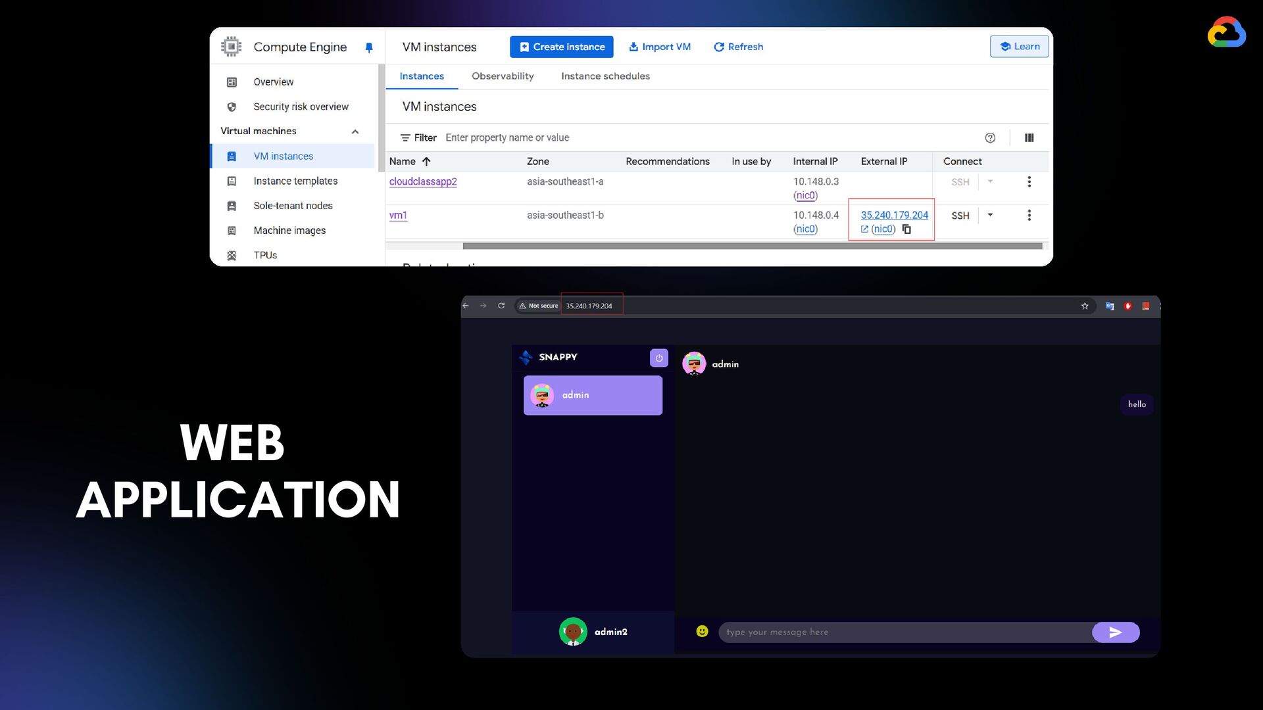Bookmark page with the star icon
This screenshot has width=1263, height=710.
1085,306
